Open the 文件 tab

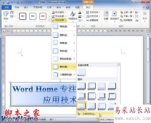point(6,7)
